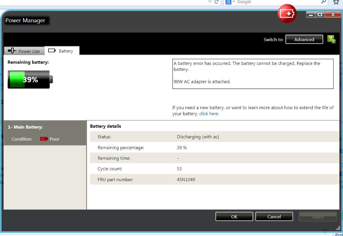Click the Remaining percentage '39 %' value
This screenshot has height=236, width=343.
(x=182, y=148)
